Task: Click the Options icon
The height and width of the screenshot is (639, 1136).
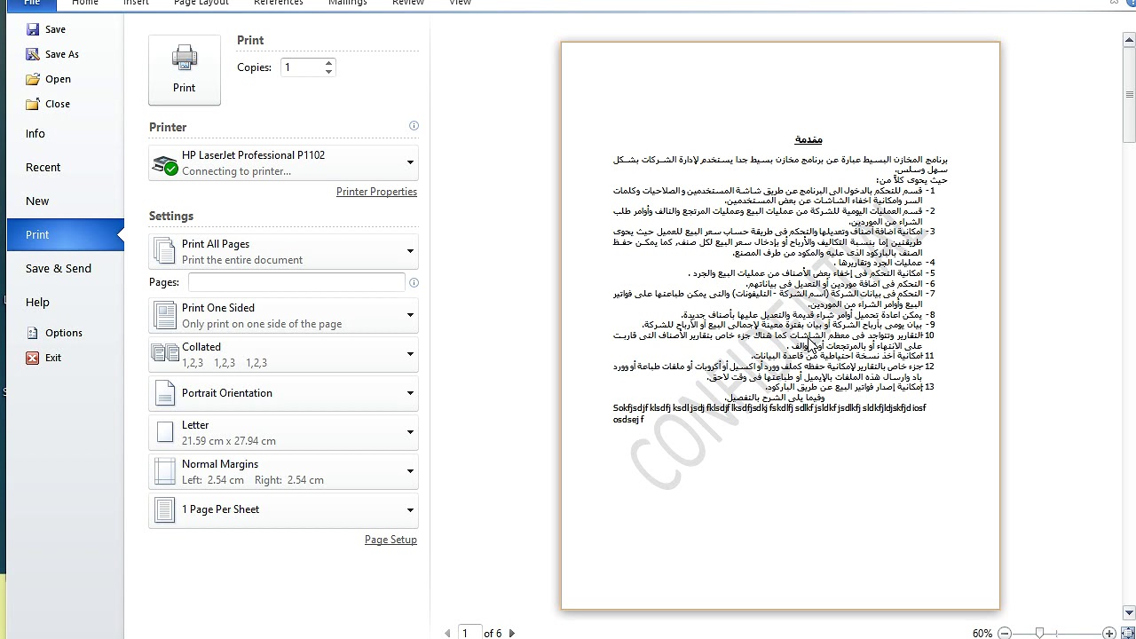Action: (x=33, y=333)
